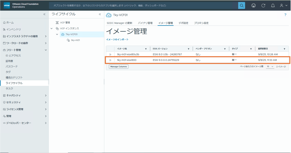Click the VCF インスタンス tree icon

(x=57, y=29)
